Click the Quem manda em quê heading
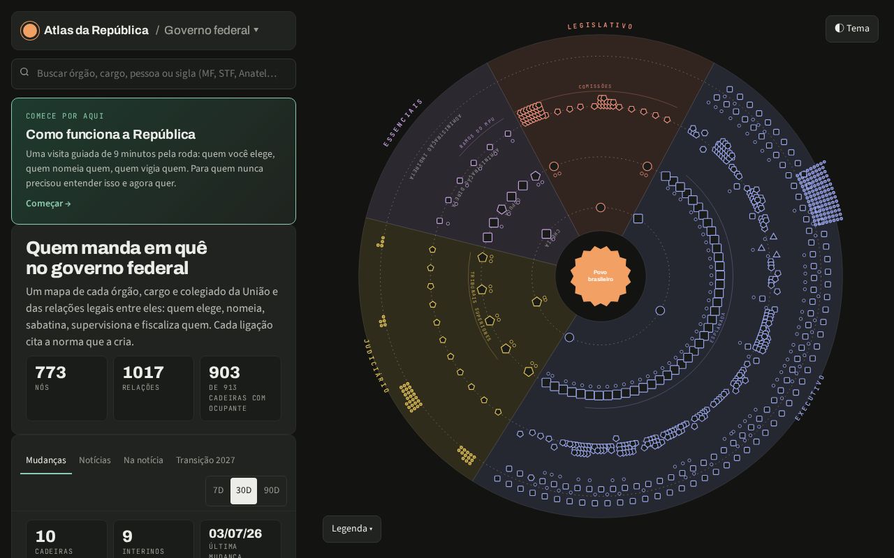The height and width of the screenshot is (558, 894). [117, 258]
